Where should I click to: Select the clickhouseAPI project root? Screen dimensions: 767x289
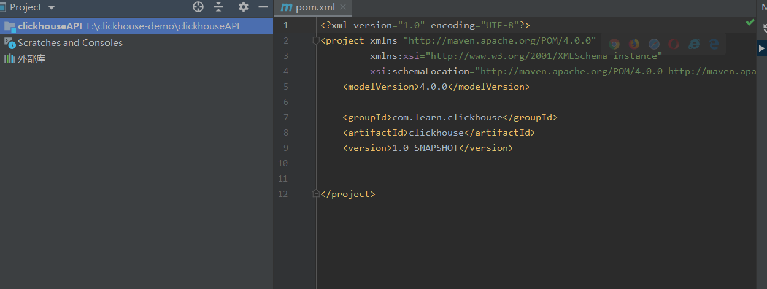136,26
